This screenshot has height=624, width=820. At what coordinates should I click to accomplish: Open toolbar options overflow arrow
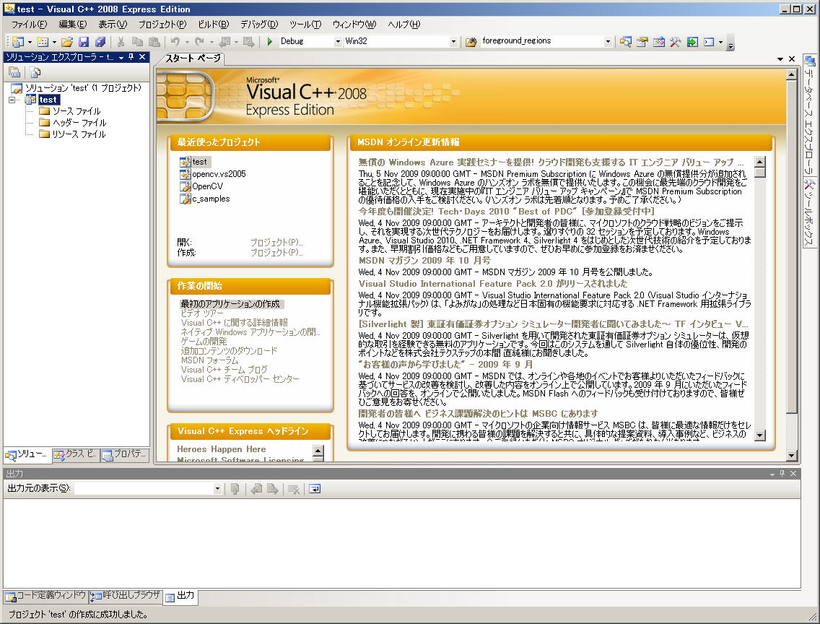tap(730, 43)
